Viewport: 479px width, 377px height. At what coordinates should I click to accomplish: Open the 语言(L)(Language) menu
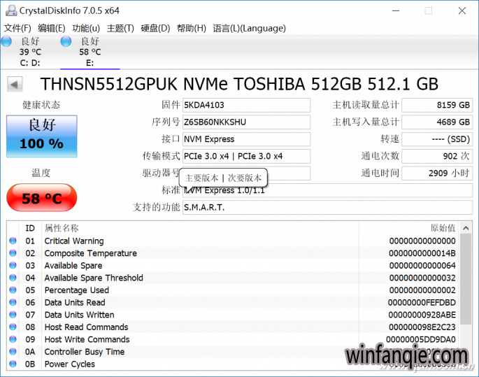click(249, 29)
